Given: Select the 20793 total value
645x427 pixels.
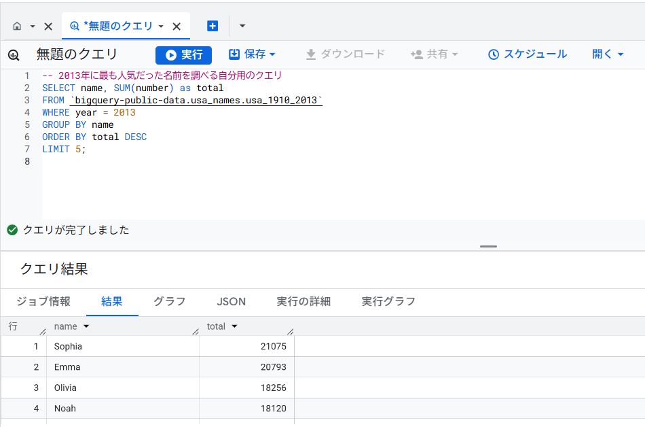Looking at the screenshot, I should click(x=274, y=367).
